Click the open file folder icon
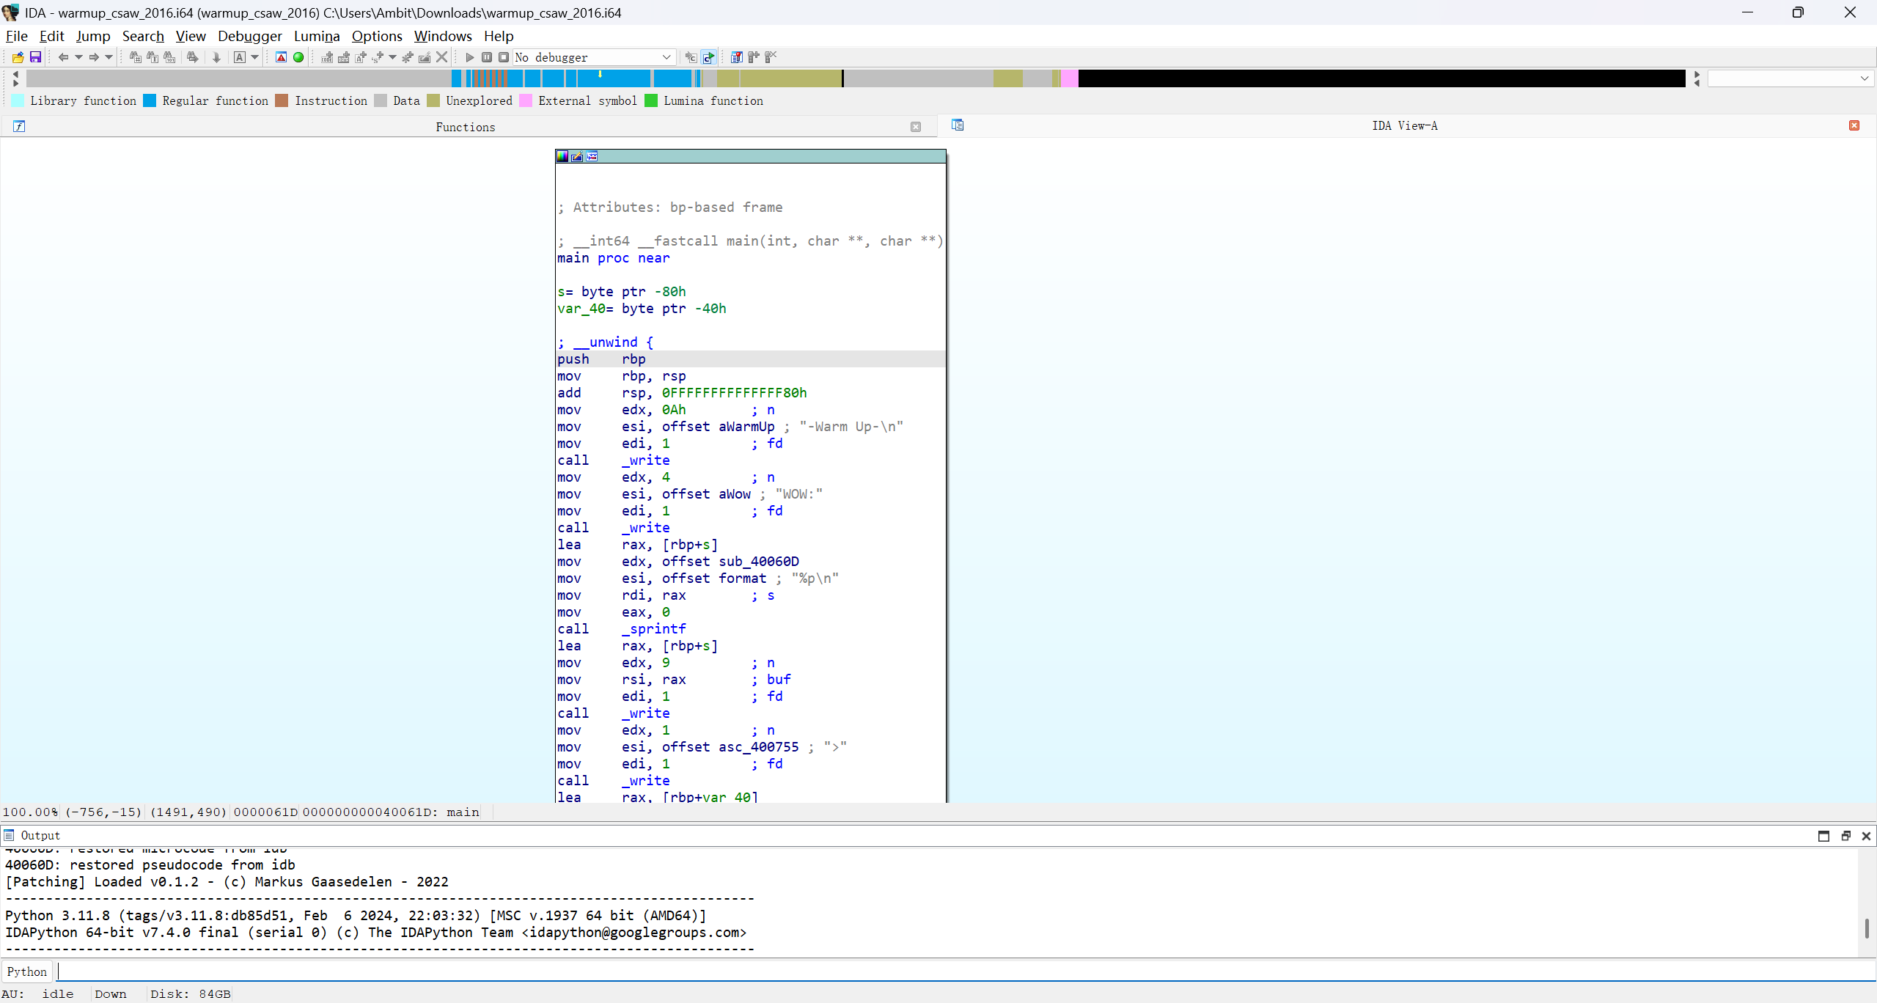1877x1003 pixels. click(x=18, y=57)
